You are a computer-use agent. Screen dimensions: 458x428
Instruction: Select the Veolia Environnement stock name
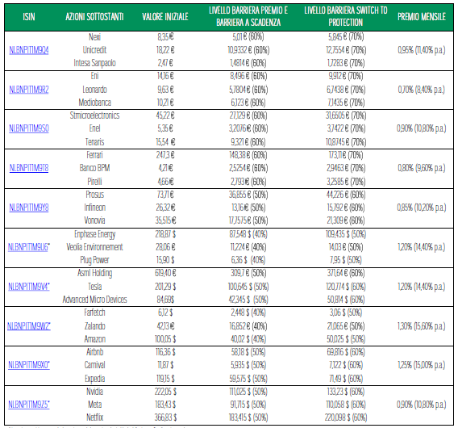94,247
